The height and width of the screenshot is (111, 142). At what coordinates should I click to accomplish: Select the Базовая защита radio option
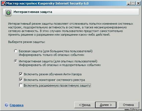(x=16, y=51)
